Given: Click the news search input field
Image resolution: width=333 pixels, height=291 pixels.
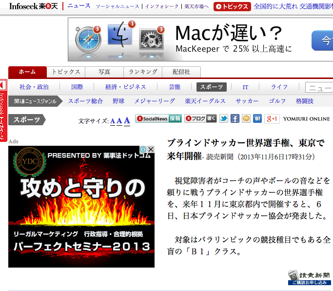Looking at the screenshot, I should click(x=319, y=87).
